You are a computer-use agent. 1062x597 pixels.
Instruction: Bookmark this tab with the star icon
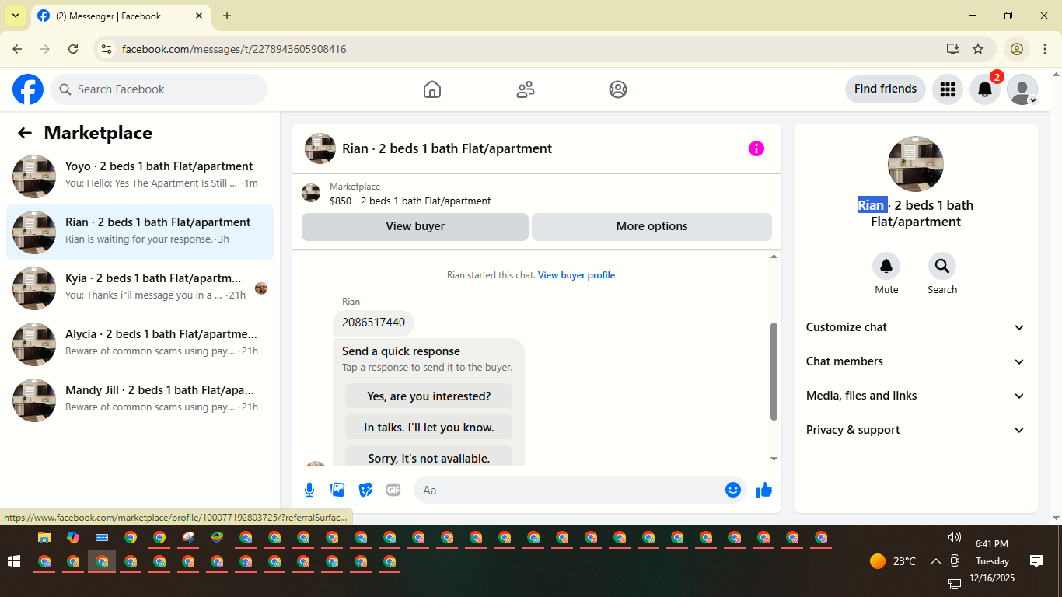tap(978, 49)
